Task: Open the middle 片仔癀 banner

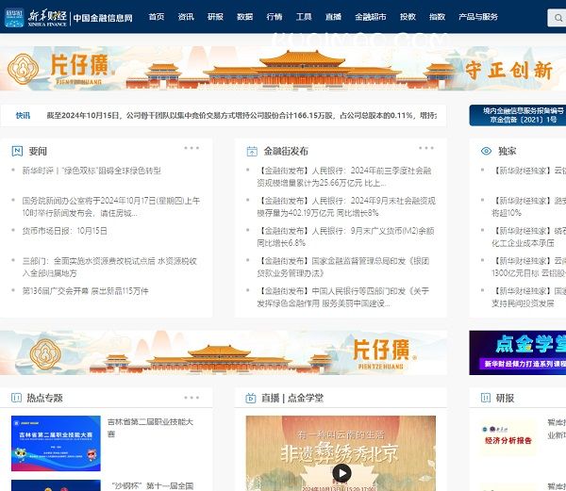Action: coord(224,352)
